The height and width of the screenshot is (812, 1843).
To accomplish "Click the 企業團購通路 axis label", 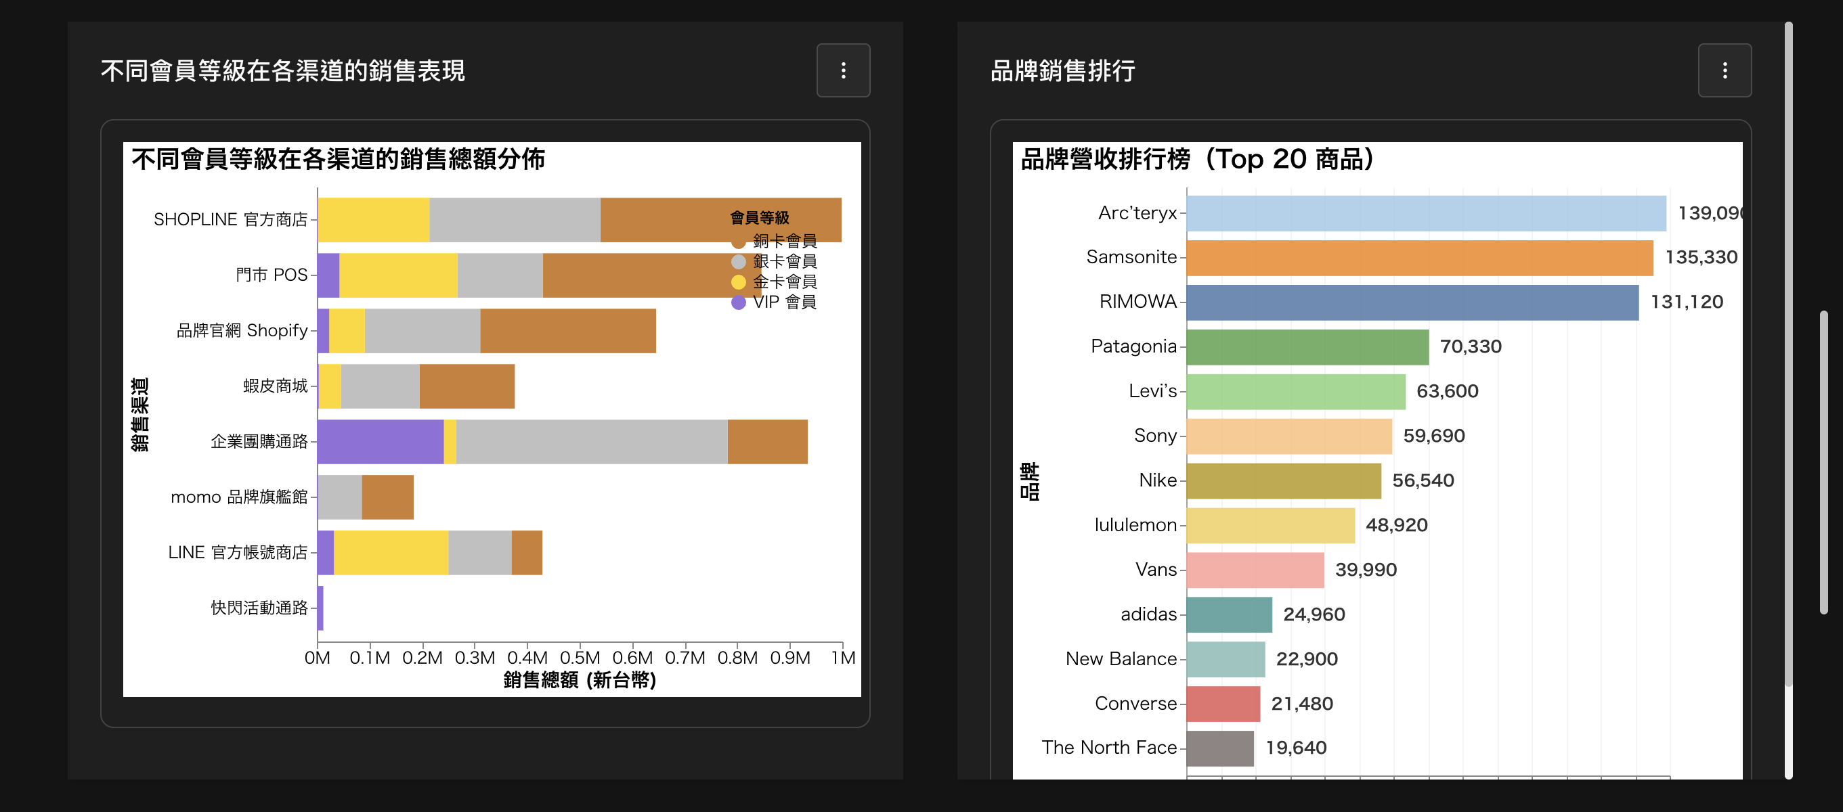I will (259, 442).
